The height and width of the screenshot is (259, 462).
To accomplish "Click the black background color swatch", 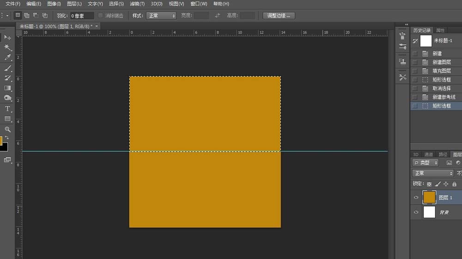I will (4, 147).
